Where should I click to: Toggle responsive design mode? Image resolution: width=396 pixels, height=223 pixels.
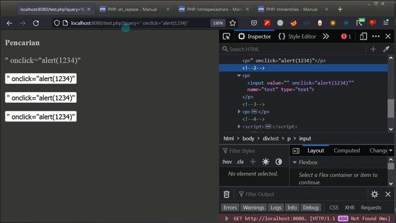(x=363, y=37)
